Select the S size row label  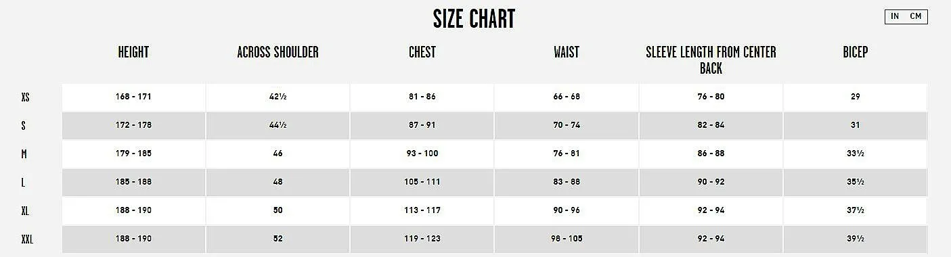click(24, 126)
